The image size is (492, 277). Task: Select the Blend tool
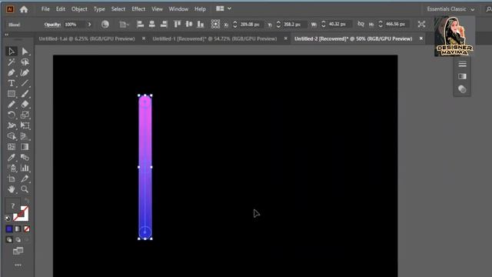point(25,157)
